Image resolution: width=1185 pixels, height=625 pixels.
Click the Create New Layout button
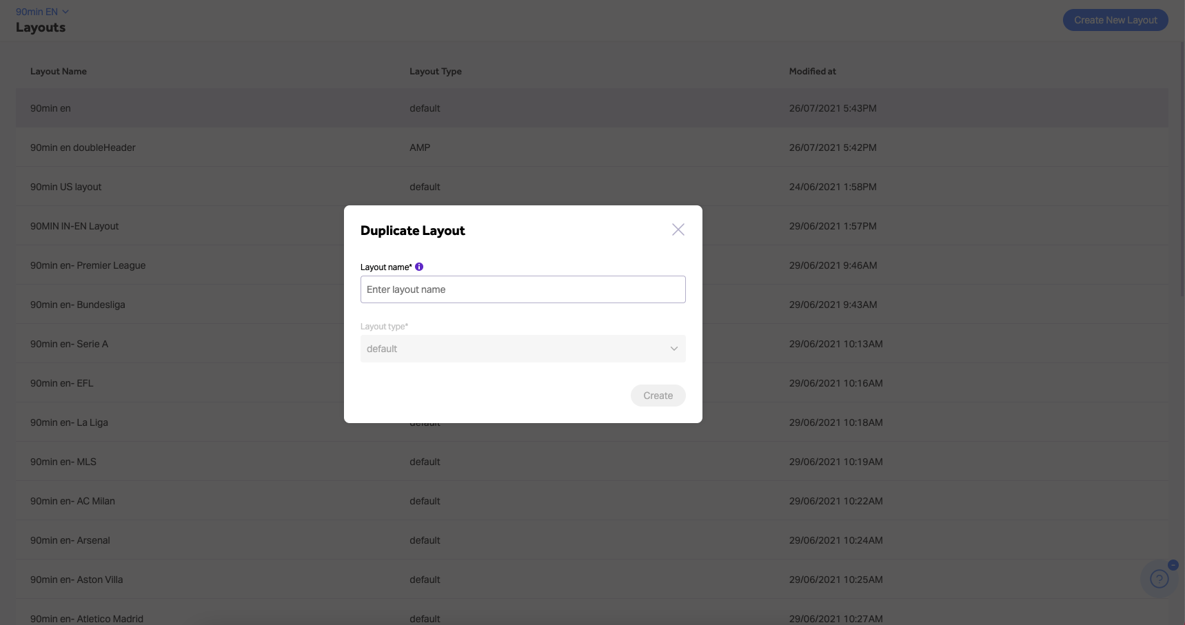click(1115, 20)
